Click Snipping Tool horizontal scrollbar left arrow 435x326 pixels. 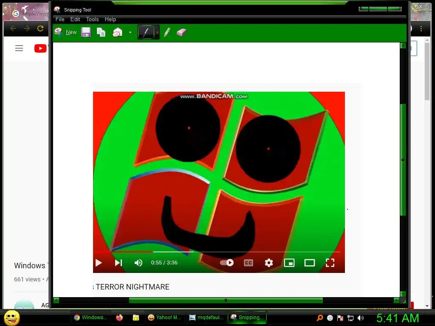(56, 300)
